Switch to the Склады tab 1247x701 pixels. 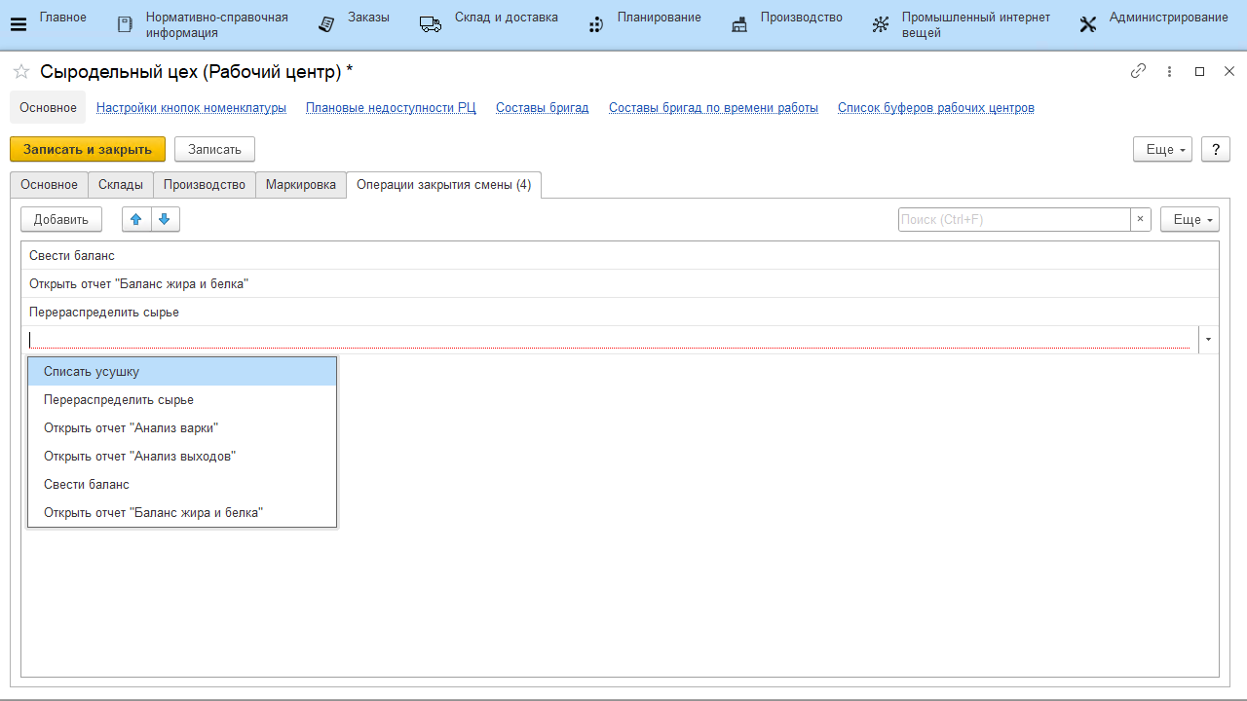[x=121, y=185]
